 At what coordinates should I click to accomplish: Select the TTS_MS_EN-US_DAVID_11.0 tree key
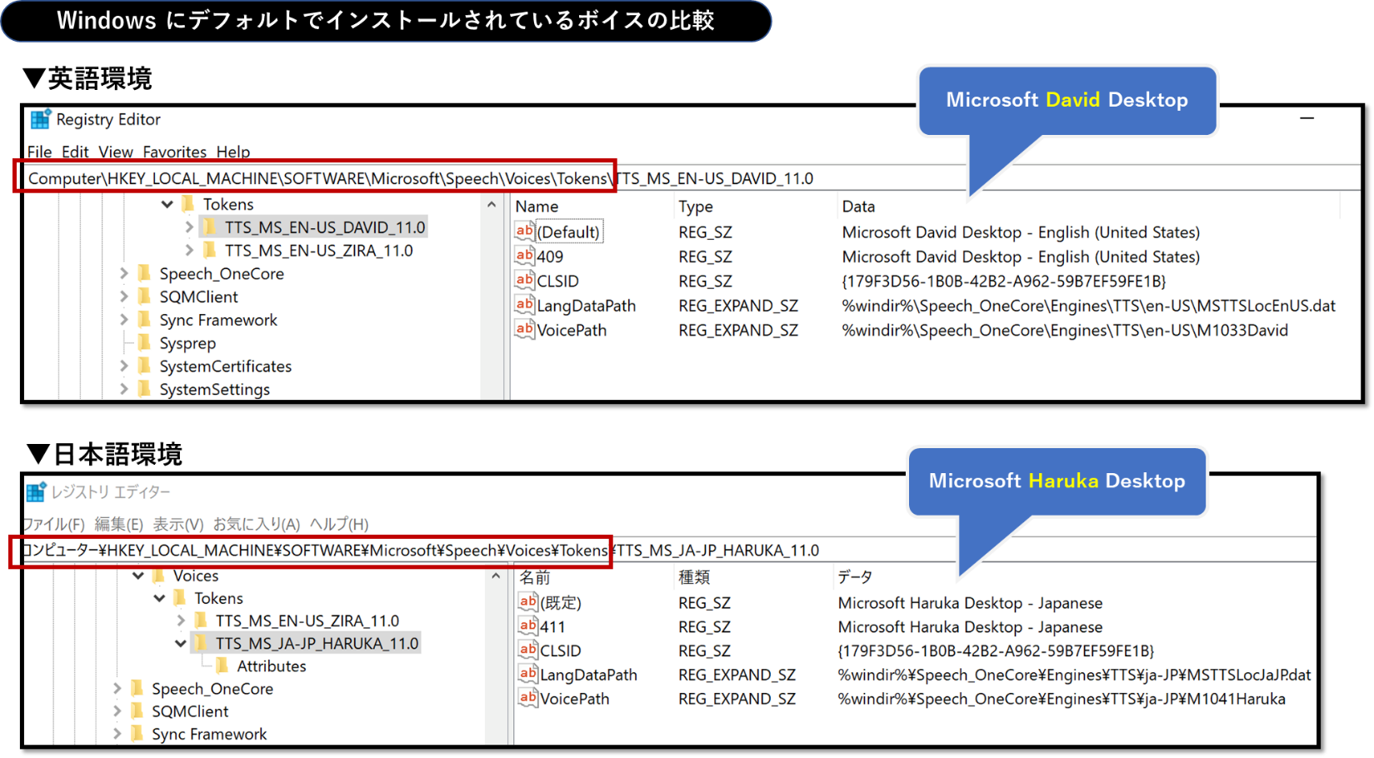324,227
